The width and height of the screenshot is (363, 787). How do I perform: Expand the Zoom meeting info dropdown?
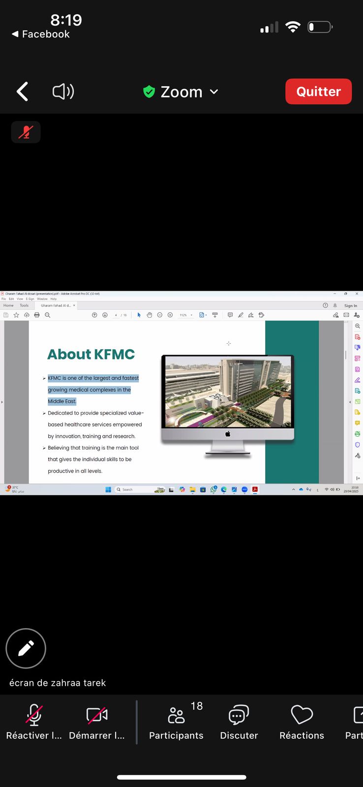pos(214,91)
